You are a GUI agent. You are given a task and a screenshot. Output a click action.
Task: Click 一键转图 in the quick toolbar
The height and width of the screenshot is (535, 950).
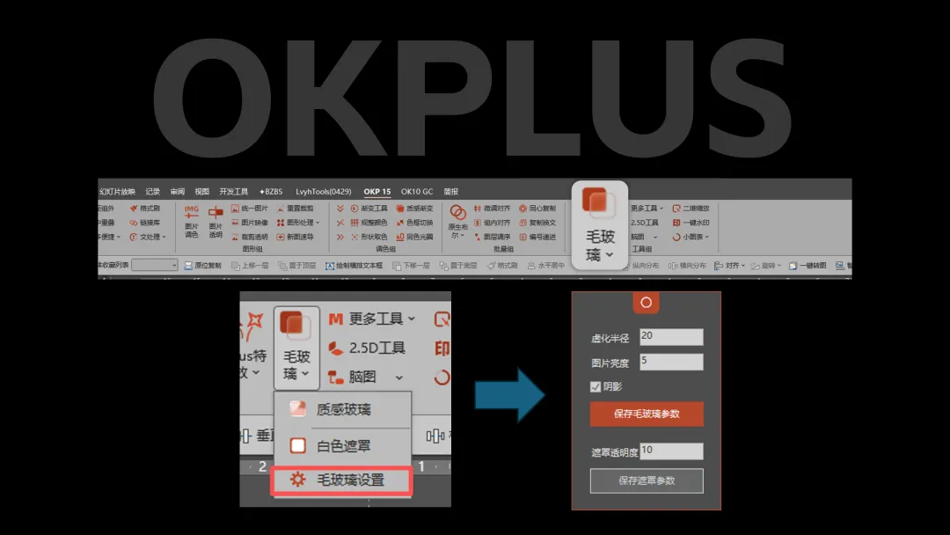tap(807, 266)
